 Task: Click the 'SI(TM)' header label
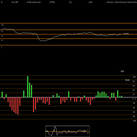(52, 2)
